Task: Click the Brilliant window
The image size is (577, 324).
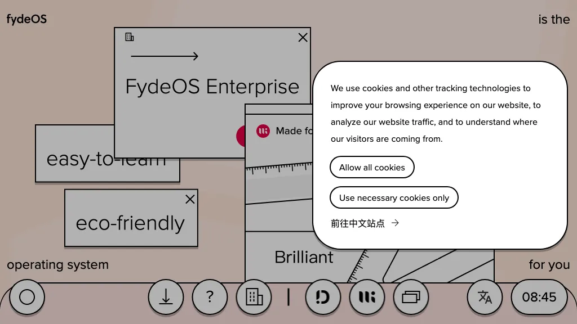Action: 304,257
